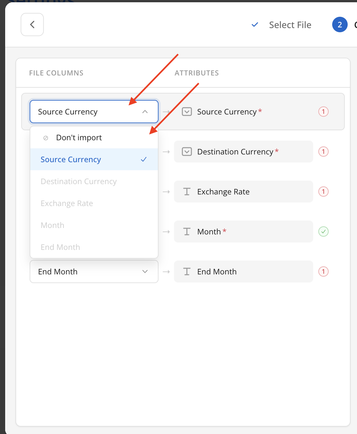Click the text-type icon beside Month attribute
Image resolution: width=357 pixels, height=434 pixels.
tap(187, 232)
